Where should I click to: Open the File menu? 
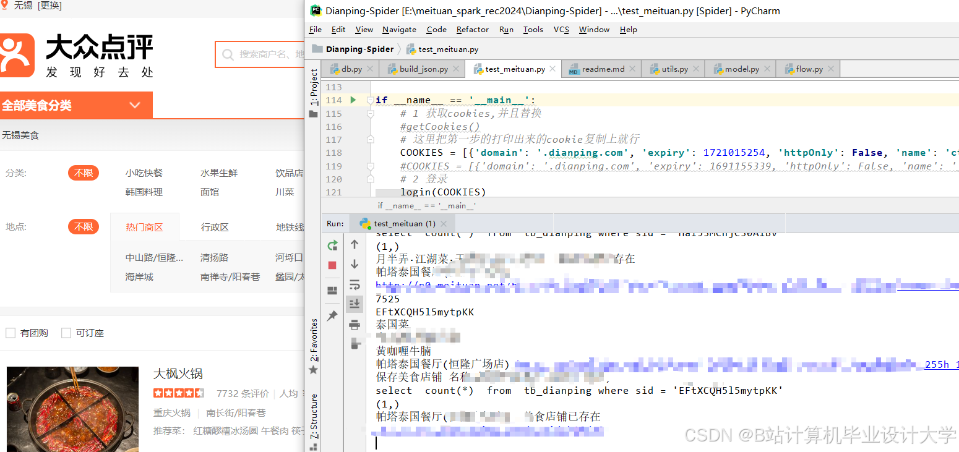315,30
